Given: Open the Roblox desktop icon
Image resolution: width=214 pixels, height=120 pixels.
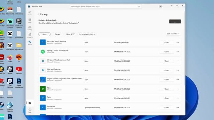Looking at the screenshot, I should [x=10, y=70].
